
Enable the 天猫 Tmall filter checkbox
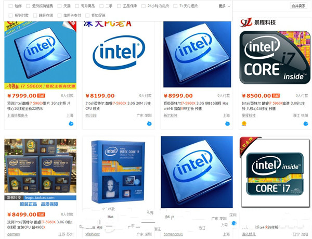coord(59,6)
